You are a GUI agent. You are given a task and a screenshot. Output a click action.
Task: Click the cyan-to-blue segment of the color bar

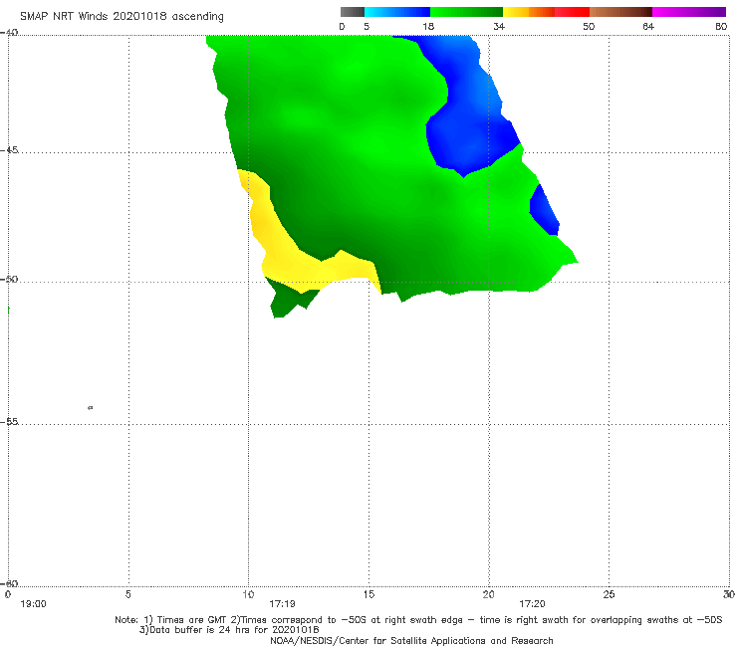397,12
